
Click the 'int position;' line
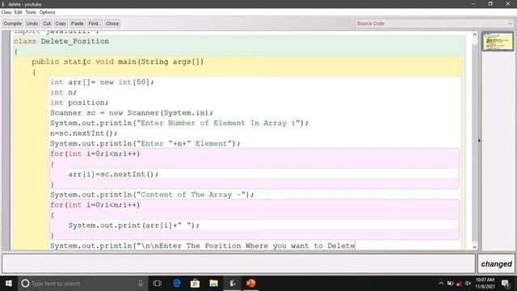(x=79, y=103)
